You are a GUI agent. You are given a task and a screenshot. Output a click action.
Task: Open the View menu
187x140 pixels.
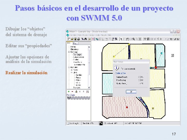pos(79,35)
